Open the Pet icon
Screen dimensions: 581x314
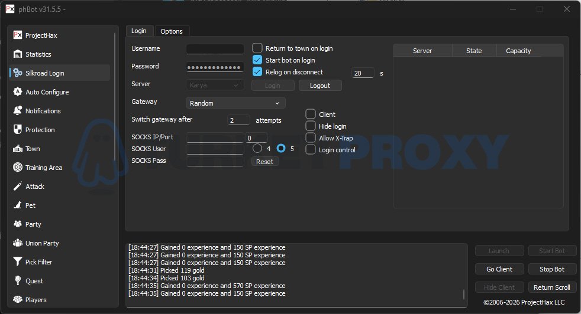point(17,205)
